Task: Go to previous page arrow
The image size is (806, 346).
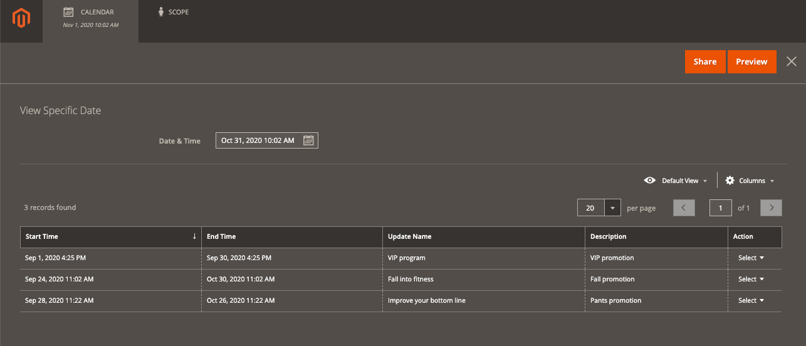Action: [684, 207]
